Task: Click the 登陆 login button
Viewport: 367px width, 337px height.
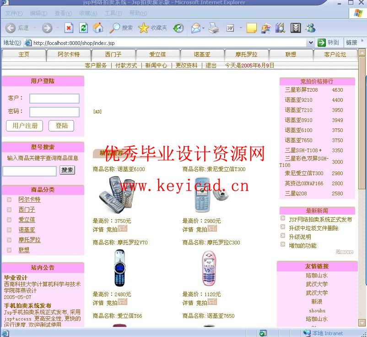Action: 62,126
